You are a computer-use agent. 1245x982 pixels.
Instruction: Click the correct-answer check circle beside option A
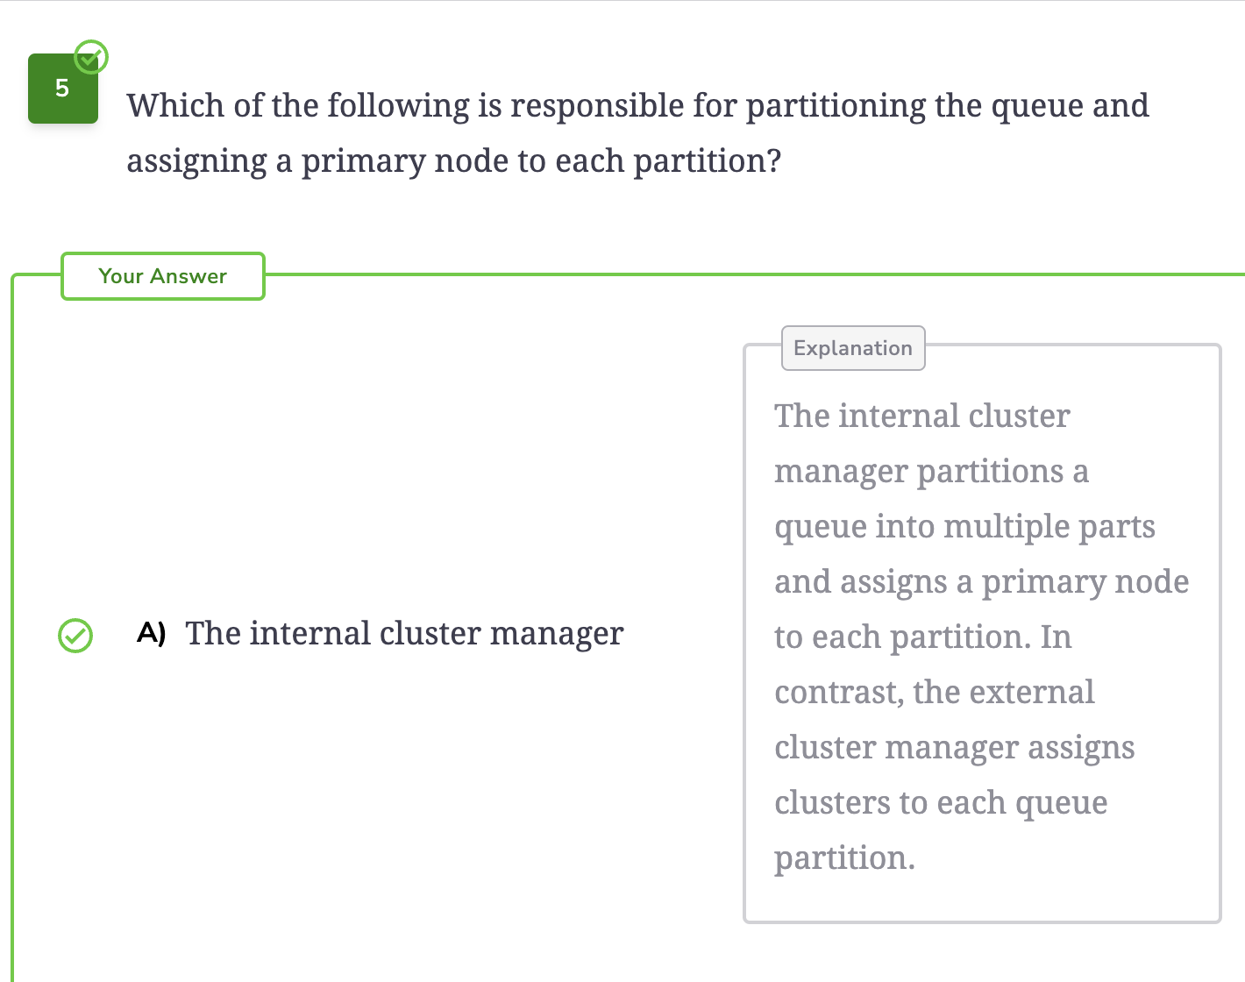pos(75,636)
